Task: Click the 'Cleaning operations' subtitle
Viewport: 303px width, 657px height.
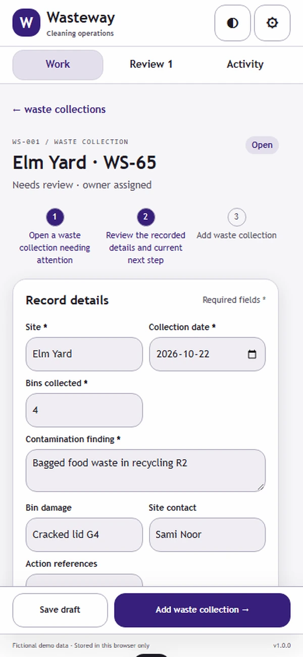Action: (x=80, y=33)
